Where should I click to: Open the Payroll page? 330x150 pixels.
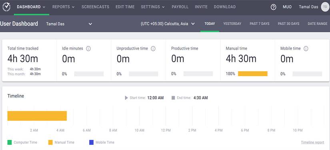point(180,7)
